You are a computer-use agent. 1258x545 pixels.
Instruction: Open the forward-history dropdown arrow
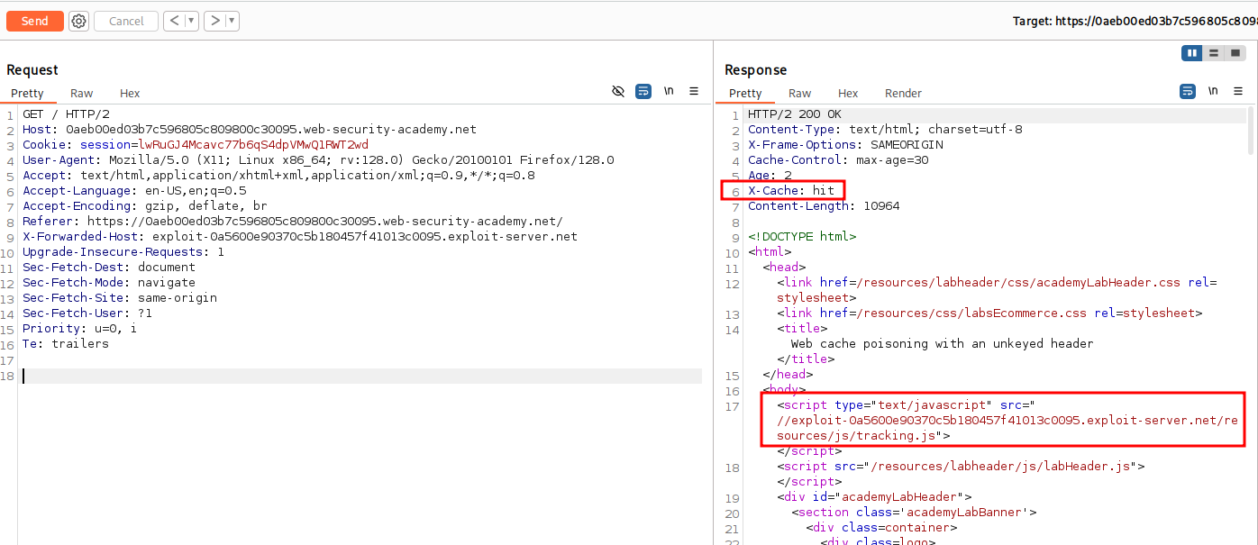[x=232, y=21]
